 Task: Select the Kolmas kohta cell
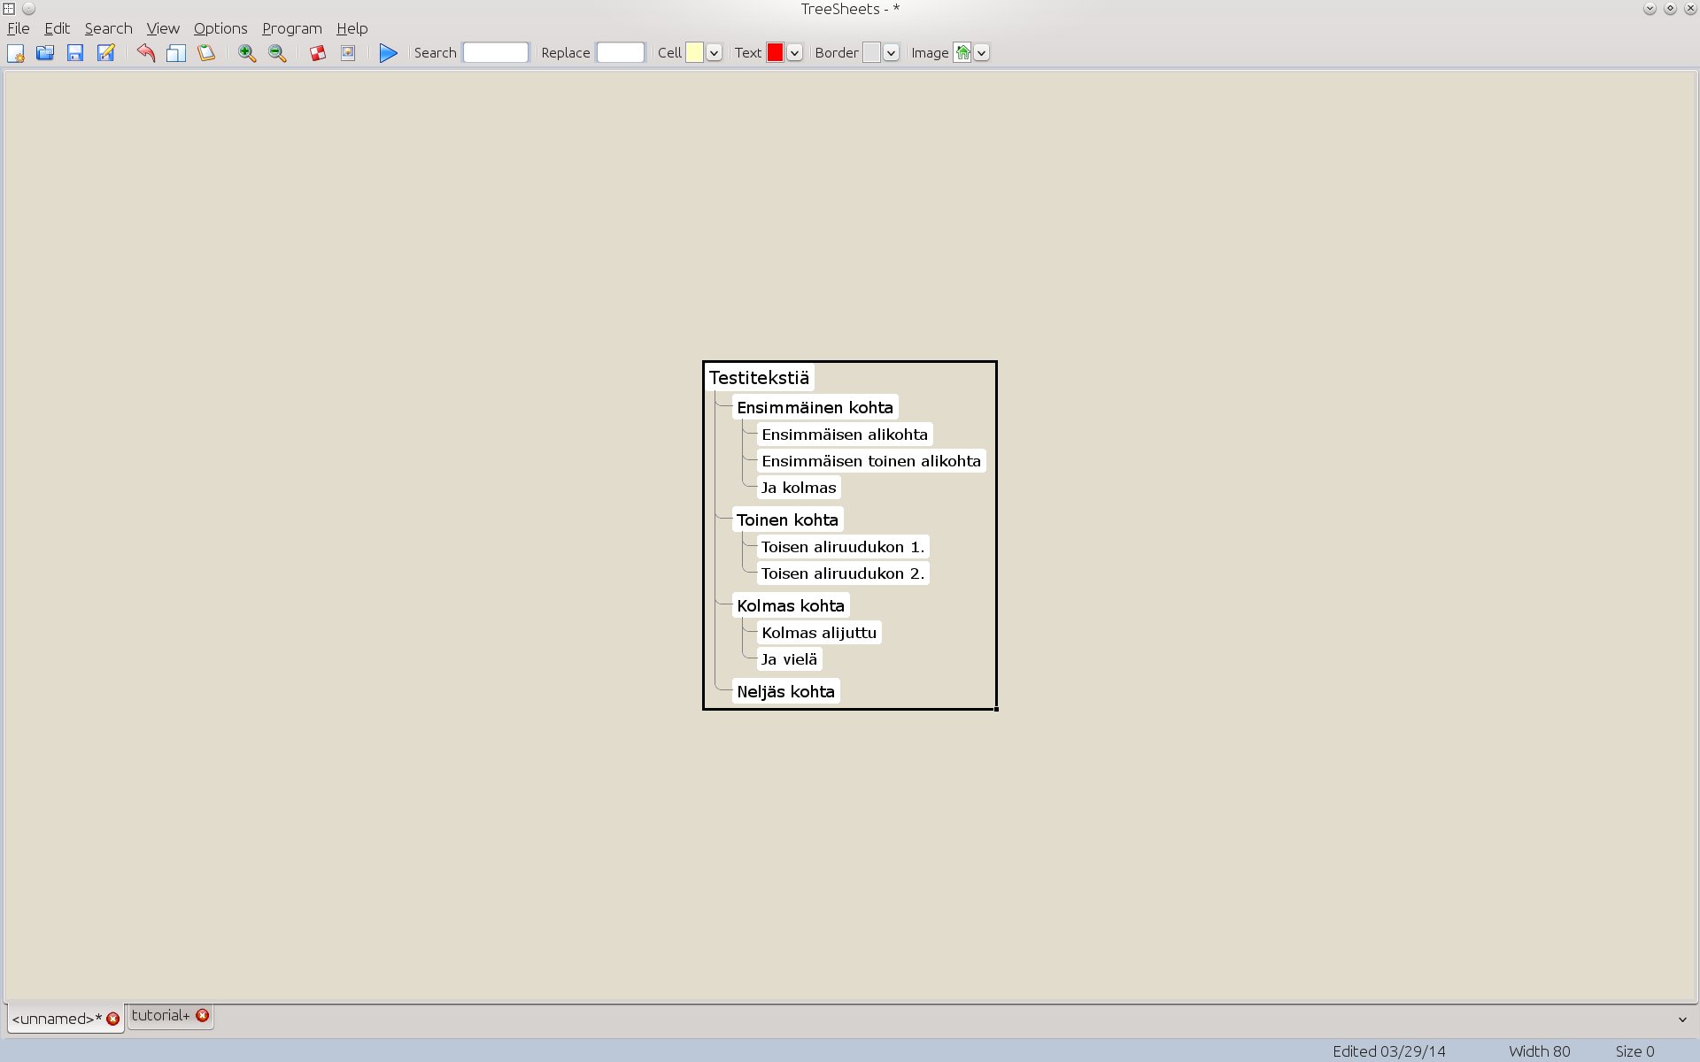[x=791, y=606]
